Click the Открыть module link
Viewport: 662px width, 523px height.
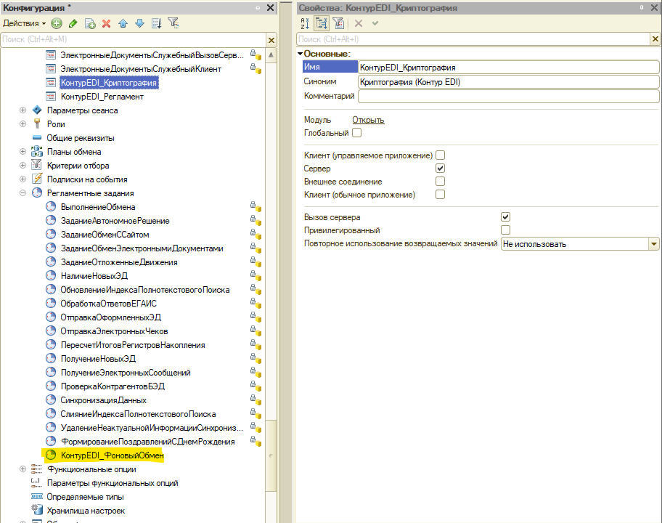368,120
